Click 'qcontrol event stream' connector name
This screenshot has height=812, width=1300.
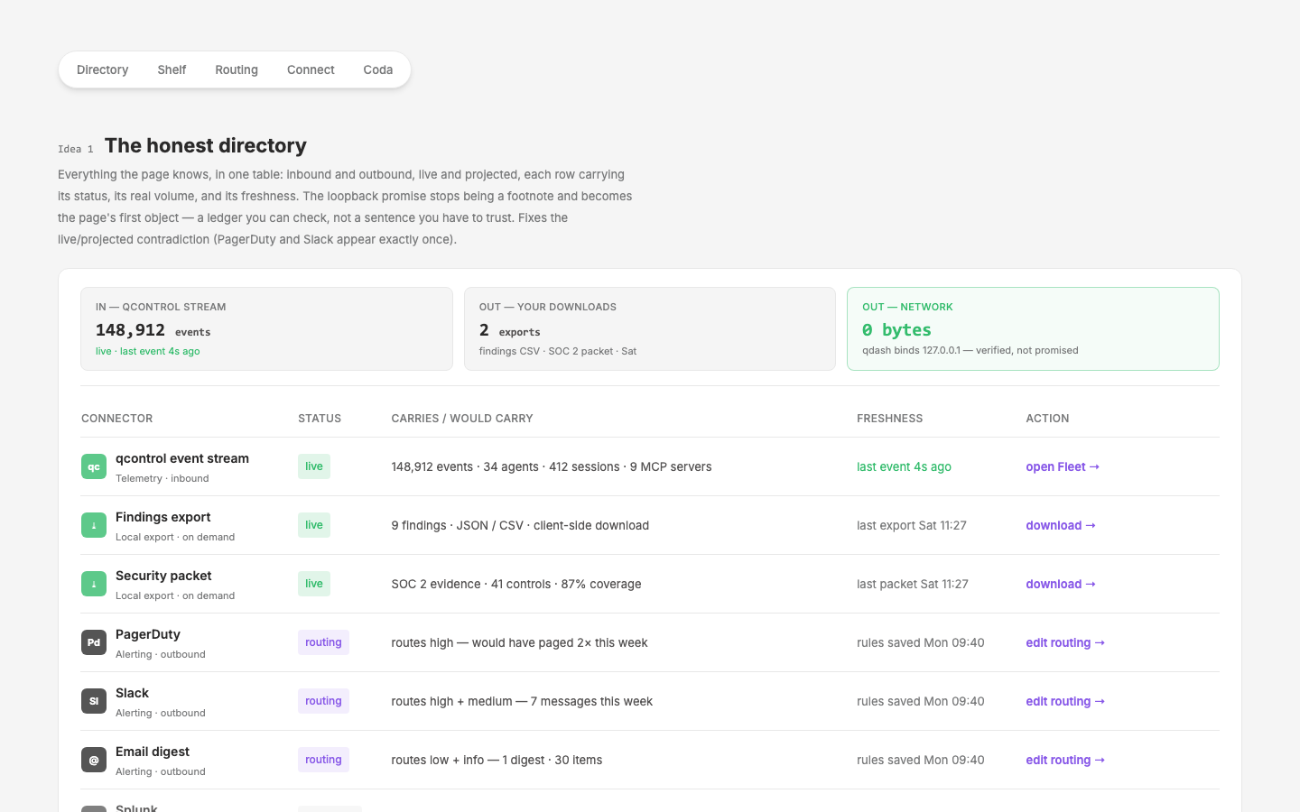(182, 458)
